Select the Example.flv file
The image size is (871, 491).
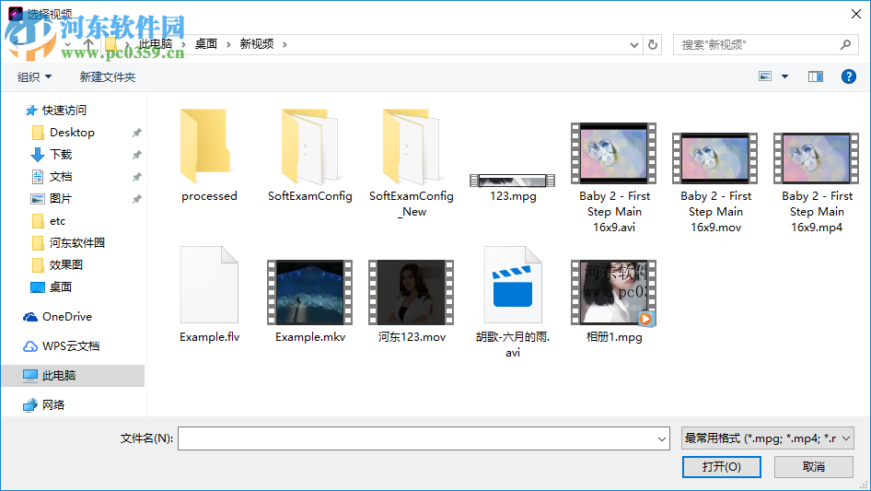pyautogui.click(x=209, y=295)
